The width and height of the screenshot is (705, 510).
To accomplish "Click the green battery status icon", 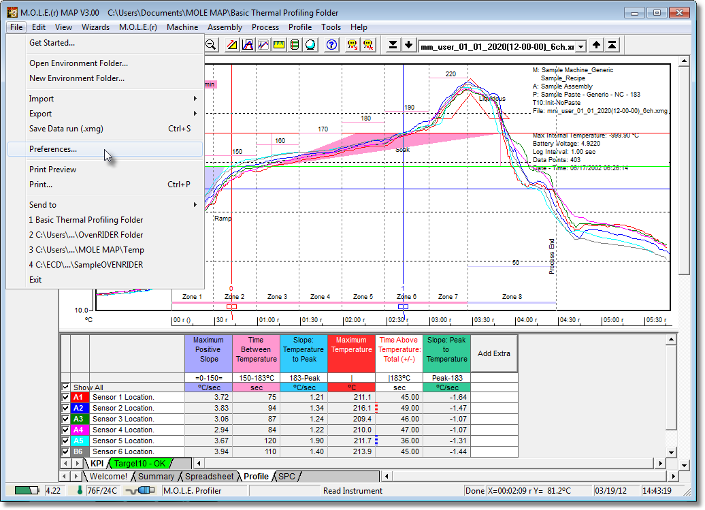I will point(27,490).
